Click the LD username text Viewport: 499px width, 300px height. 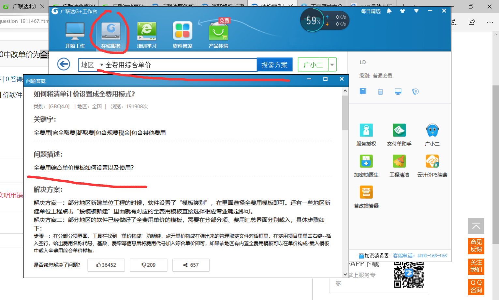pos(363,62)
